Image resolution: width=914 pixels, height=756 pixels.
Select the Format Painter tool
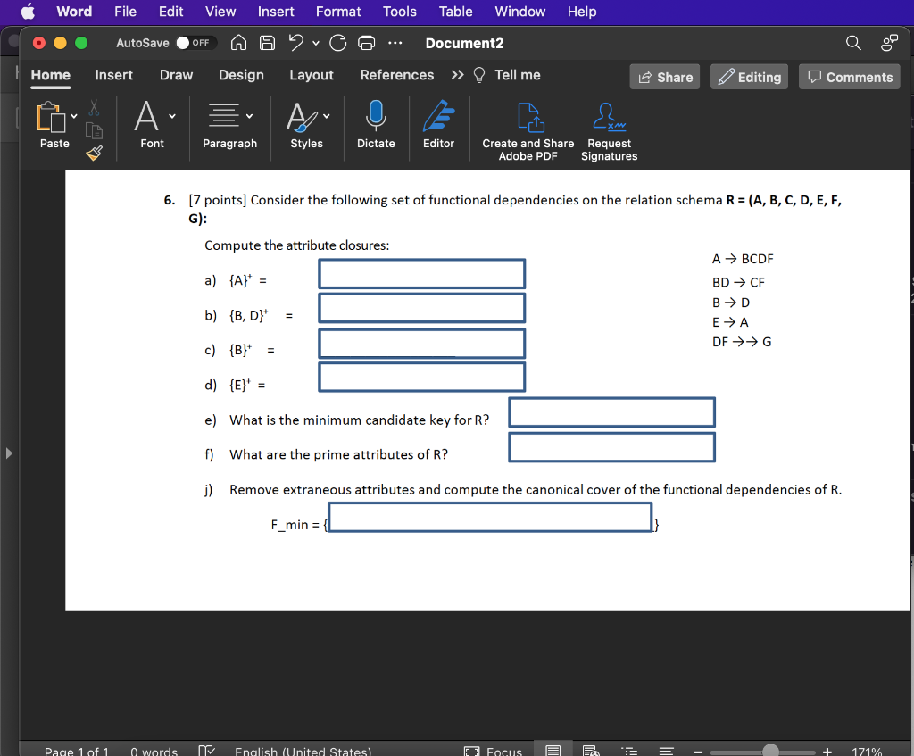[x=93, y=153]
